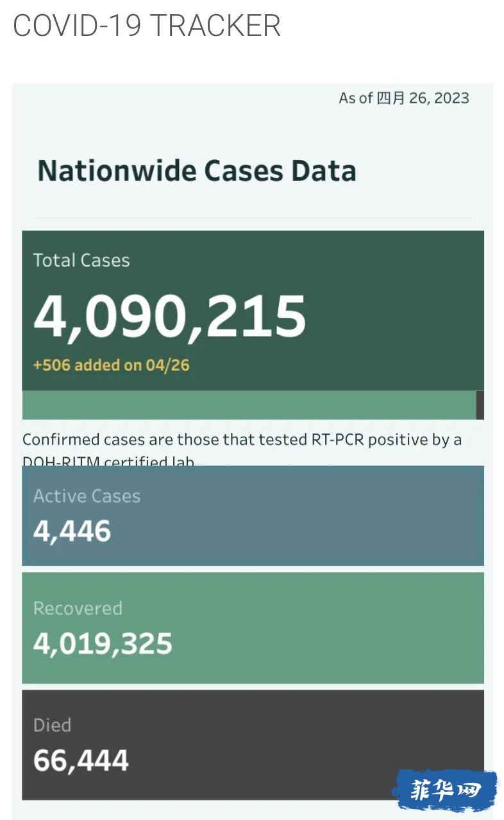Click the dark segment at the green bar's end
This screenshot has width=504, height=820.
(x=480, y=405)
